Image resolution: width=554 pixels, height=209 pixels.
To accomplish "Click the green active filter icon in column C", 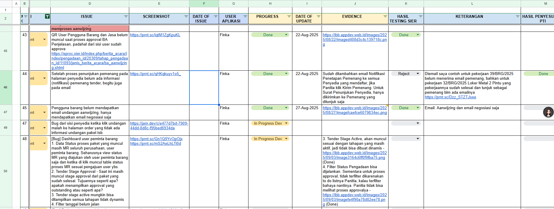I will click(x=47, y=17).
